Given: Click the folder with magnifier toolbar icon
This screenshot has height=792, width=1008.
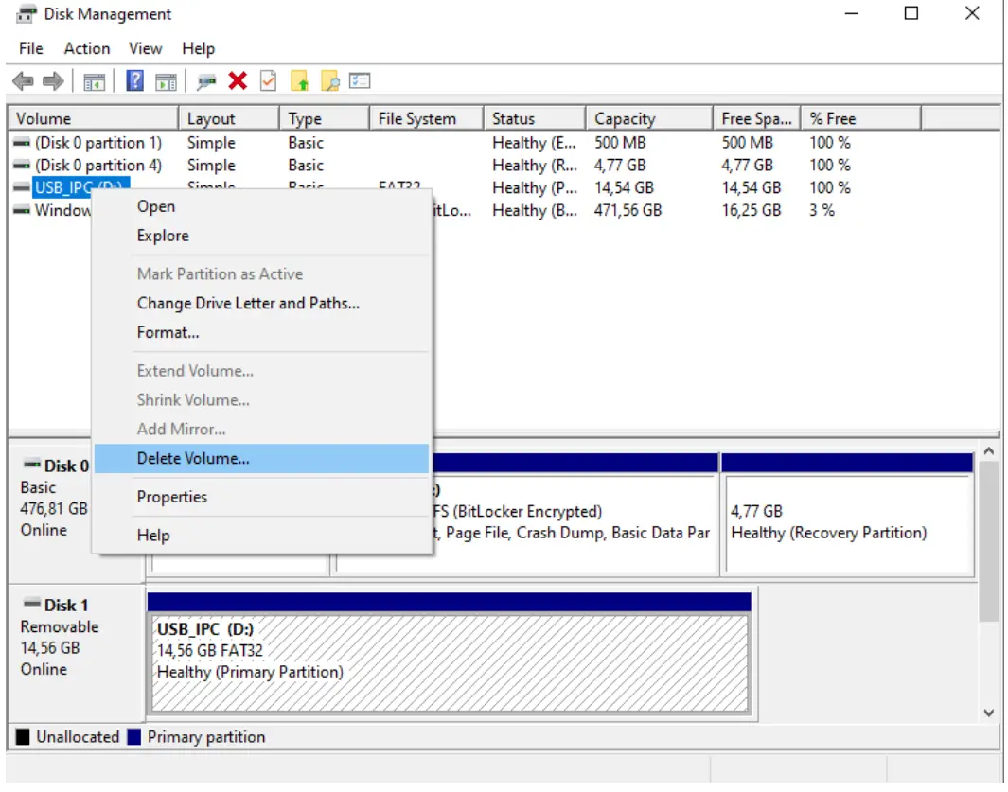Looking at the screenshot, I should click(x=329, y=80).
